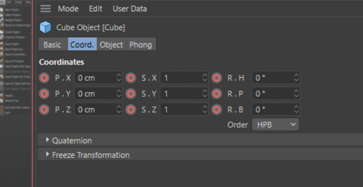Click the keyframe circle for S.Y
The width and height of the screenshot is (363, 187).
point(131,93)
